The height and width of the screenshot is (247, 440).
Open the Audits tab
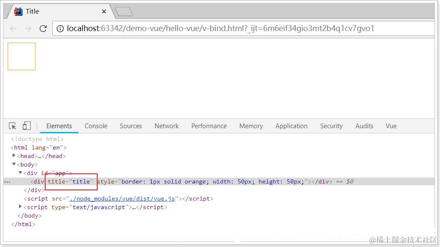coord(364,126)
